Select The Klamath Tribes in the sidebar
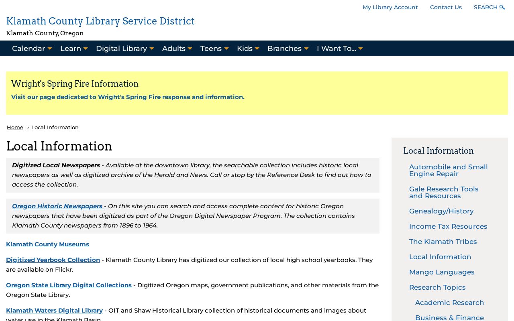This screenshot has width=514, height=321. click(x=443, y=242)
